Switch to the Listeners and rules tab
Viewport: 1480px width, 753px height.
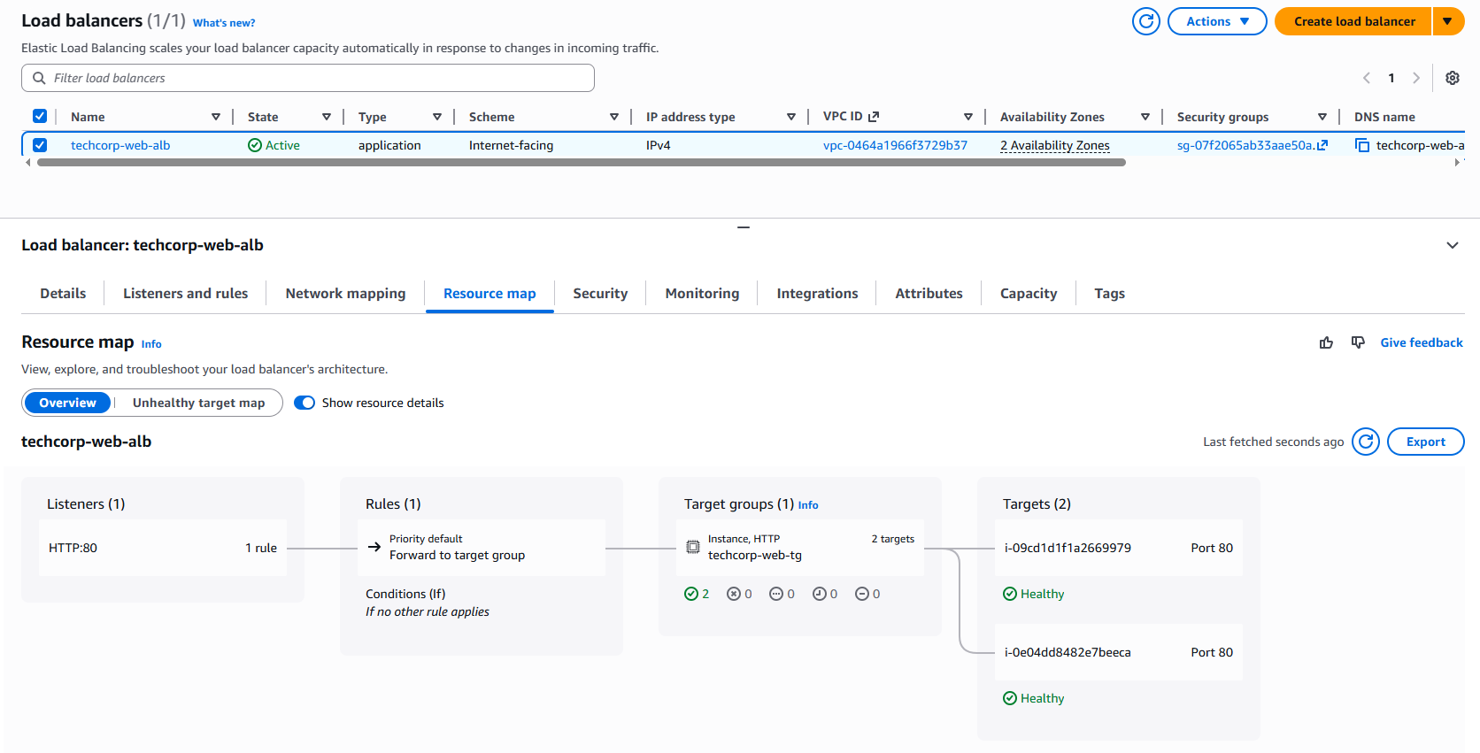pos(185,294)
